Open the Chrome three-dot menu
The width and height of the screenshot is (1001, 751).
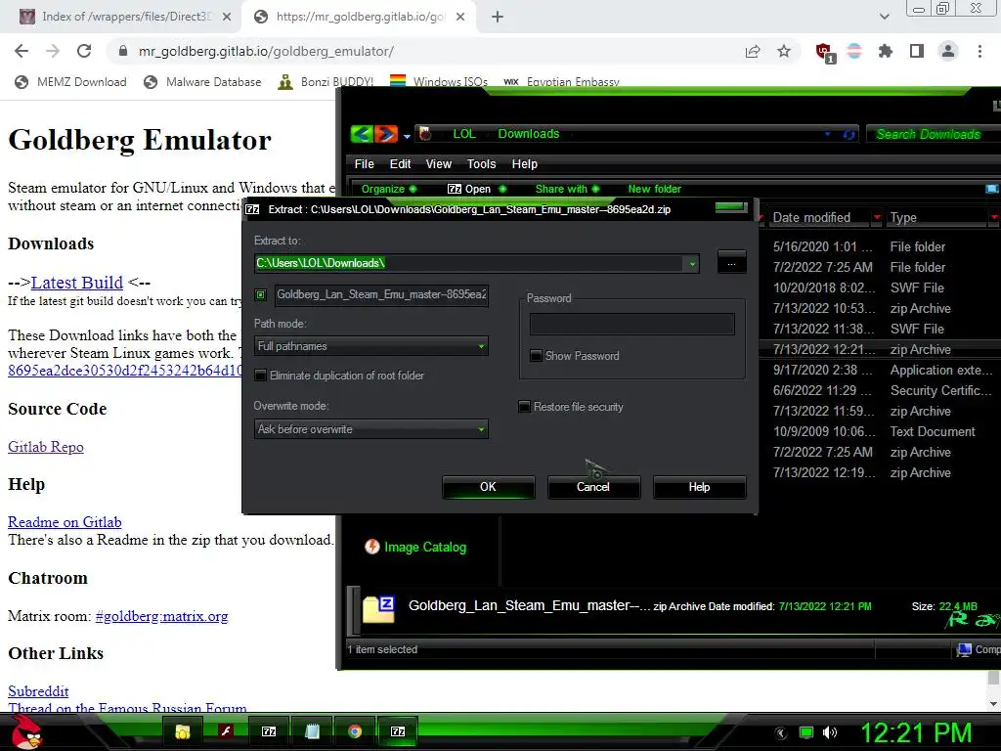point(979,51)
